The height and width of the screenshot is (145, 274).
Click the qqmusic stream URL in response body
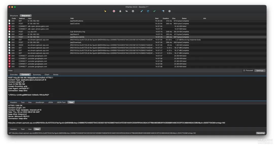pos(116,123)
